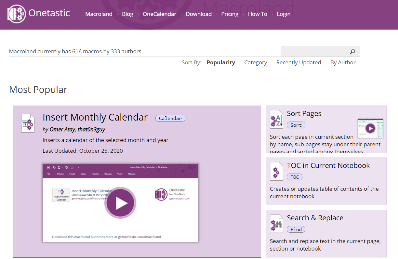Viewport: 398px width, 259px height.
Task: Open the Insert Monthly Calendar macro icon
Action: tap(28, 123)
